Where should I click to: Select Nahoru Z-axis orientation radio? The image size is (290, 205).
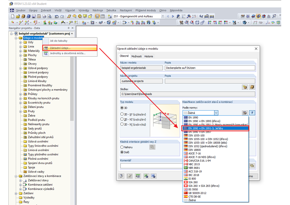[122, 147]
